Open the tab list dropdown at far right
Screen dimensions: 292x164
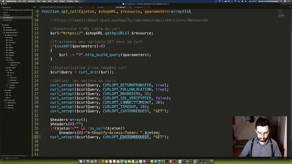pos(290,7)
